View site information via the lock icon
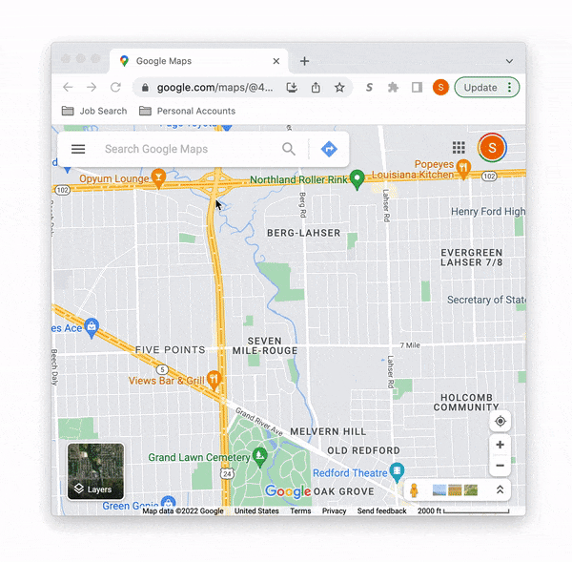 click(x=145, y=88)
